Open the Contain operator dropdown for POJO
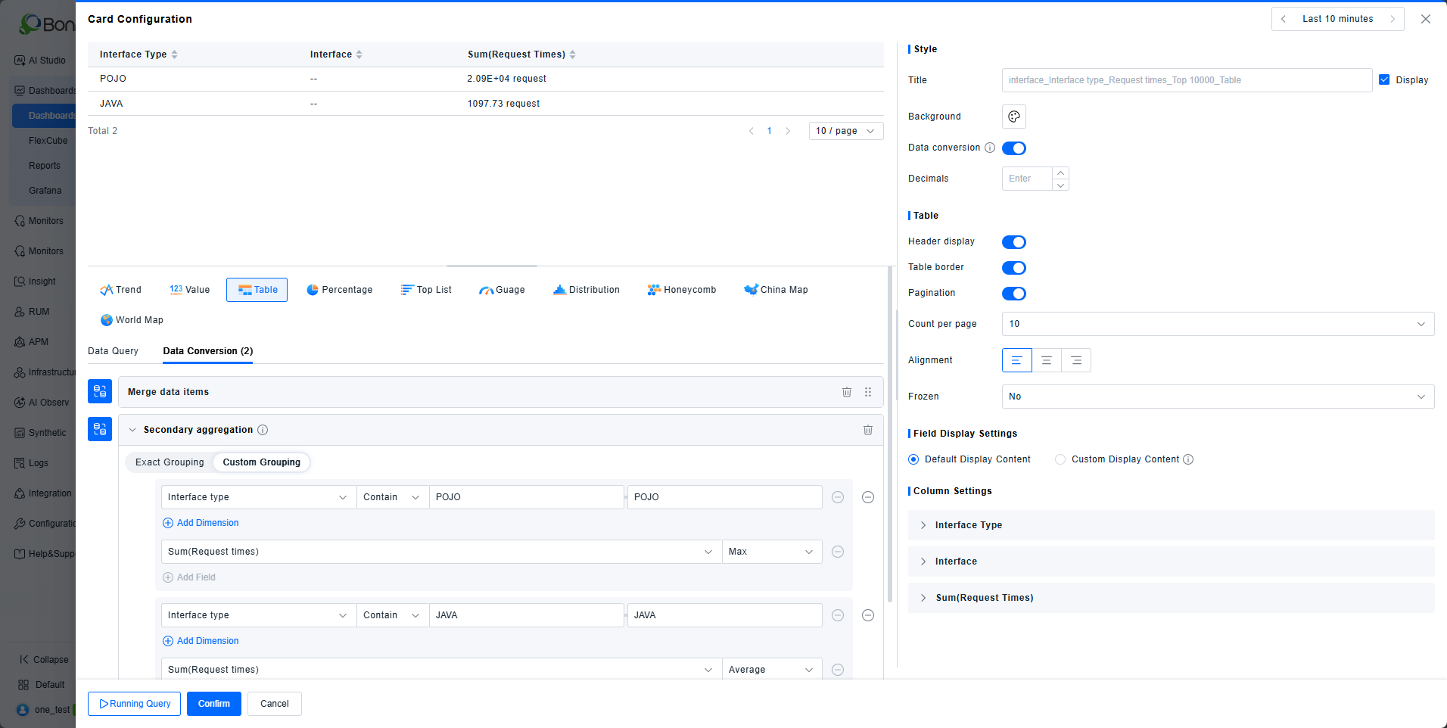This screenshot has width=1447, height=728. (392, 497)
